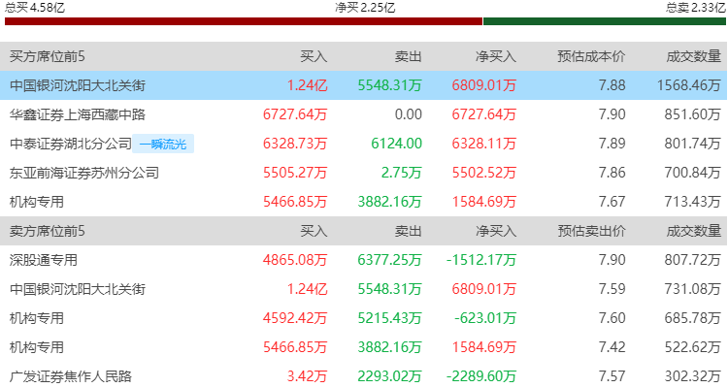Click net buy -623.01万
Screen dimensions: 728x388
coord(485,318)
